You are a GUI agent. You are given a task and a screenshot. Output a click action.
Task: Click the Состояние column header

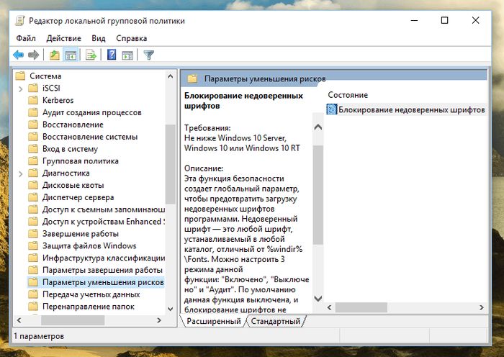348,95
